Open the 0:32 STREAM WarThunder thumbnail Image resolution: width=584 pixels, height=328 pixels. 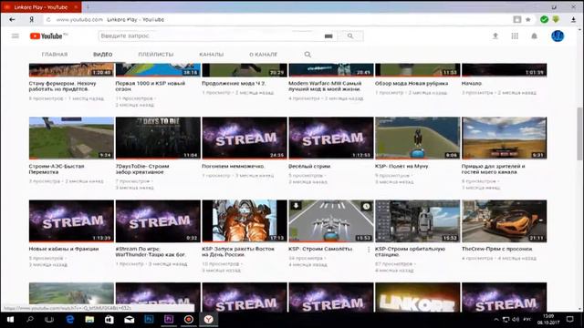[158, 220]
